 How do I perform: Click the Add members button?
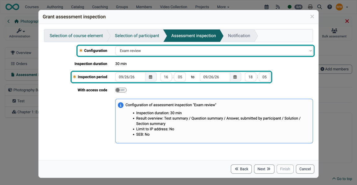pos(335,69)
